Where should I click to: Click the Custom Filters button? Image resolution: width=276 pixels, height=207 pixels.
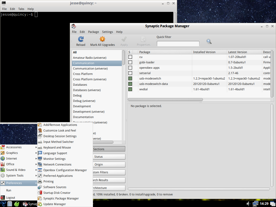(x=109, y=172)
